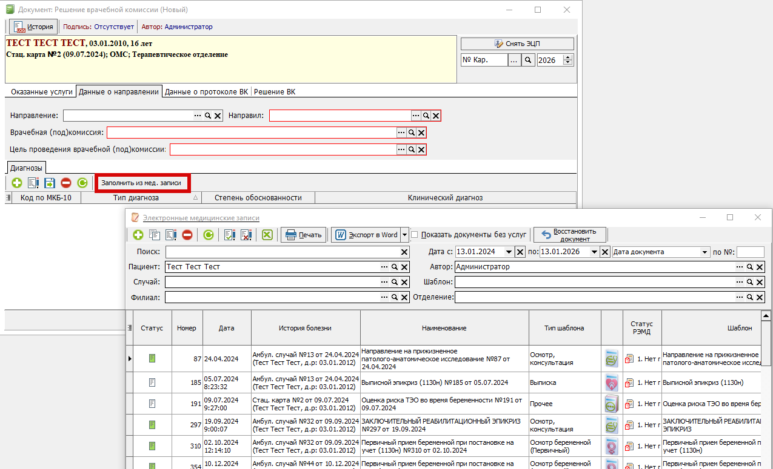Enable Показать документы без услуг checkbox
The width and height of the screenshot is (773, 469).
[415, 235]
